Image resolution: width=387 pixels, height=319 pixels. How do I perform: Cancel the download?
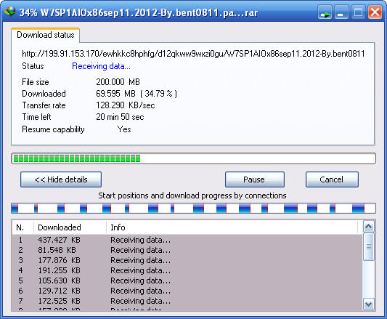pyautogui.click(x=332, y=179)
